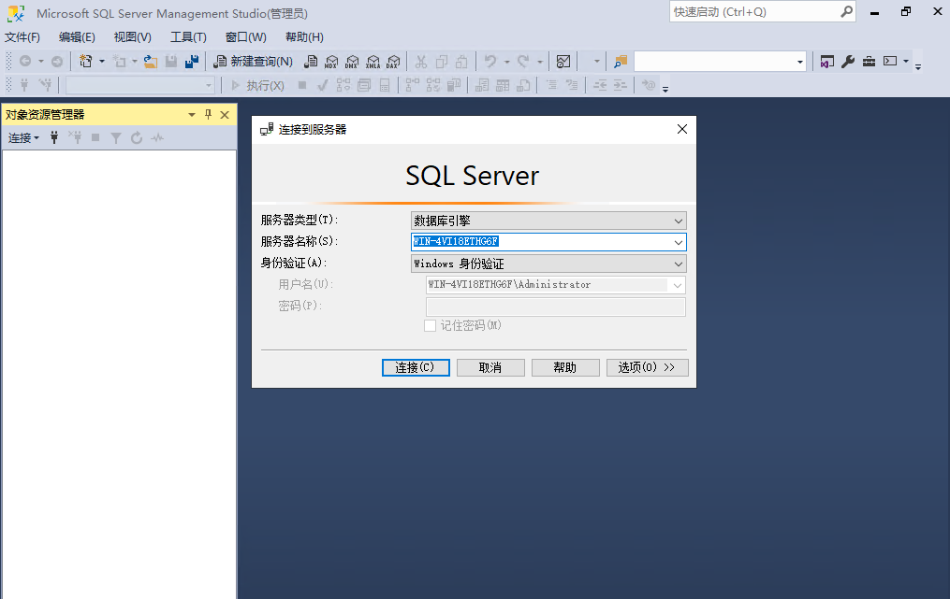Screen dimensions: 950x599
Task: Click the Filter funnel icon in Object Explorer
Action: pos(116,138)
